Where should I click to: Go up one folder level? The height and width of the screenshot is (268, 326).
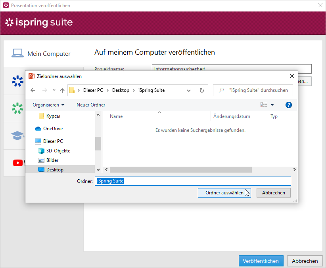[62, 90]
